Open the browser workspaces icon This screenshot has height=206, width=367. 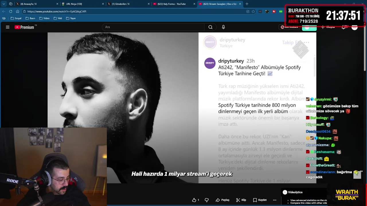(11, 4)
